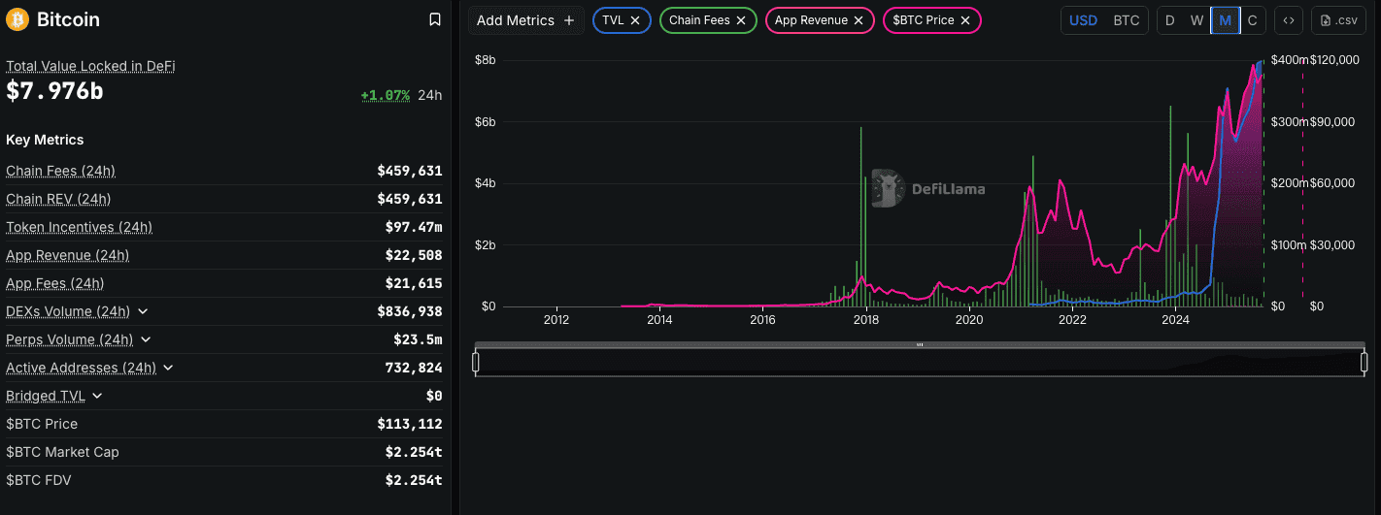The width and height of the screenshot is (1381, 515).
Task: Download chart data as .csv
Action: pos(1338,19)
